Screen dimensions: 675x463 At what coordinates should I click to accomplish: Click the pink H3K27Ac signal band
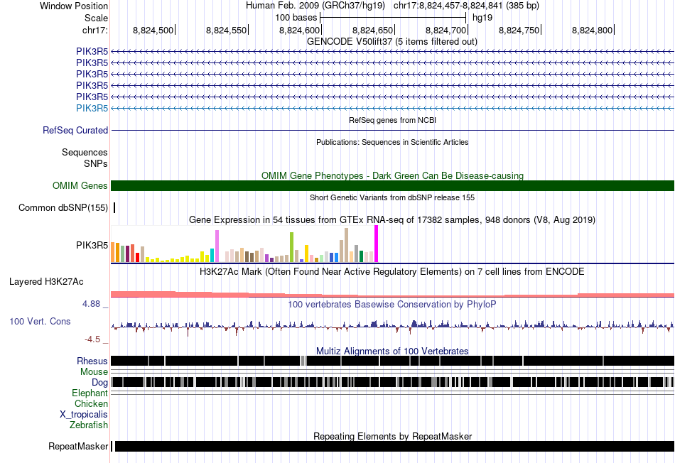click(x=392, y=294)
